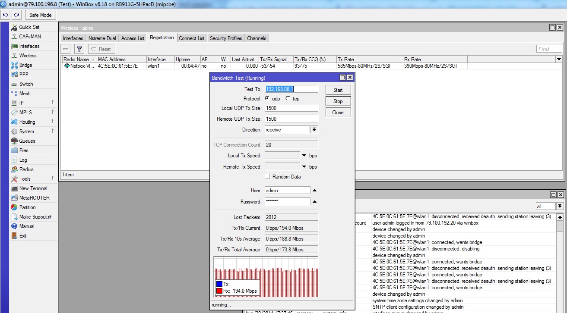Open the Partition menu icon
567x313 pixels.
(x=14, y=207)
